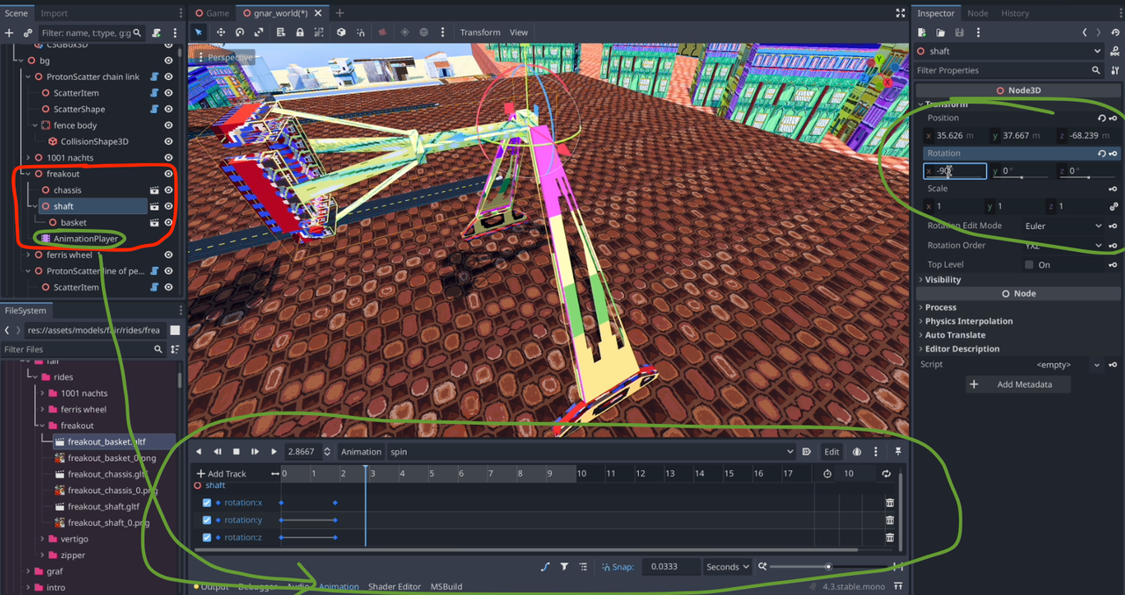Hide the ferris wheel node
This screenshot has width=1125, height=595.
pyautogui.click(x=169, y=255)
